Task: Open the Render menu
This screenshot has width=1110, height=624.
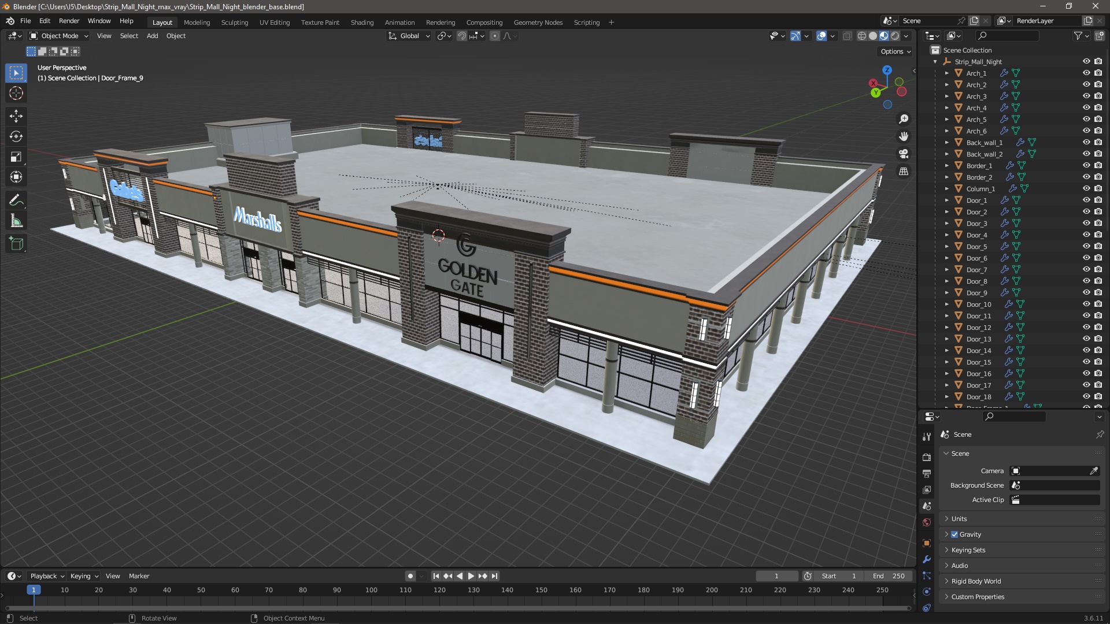Action: click(69, 21)
